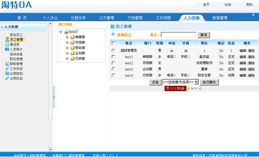This screenshot has height=157, width=259.
Task: Toggle the select-all checkbox in table header
Action: pos(113,43)
